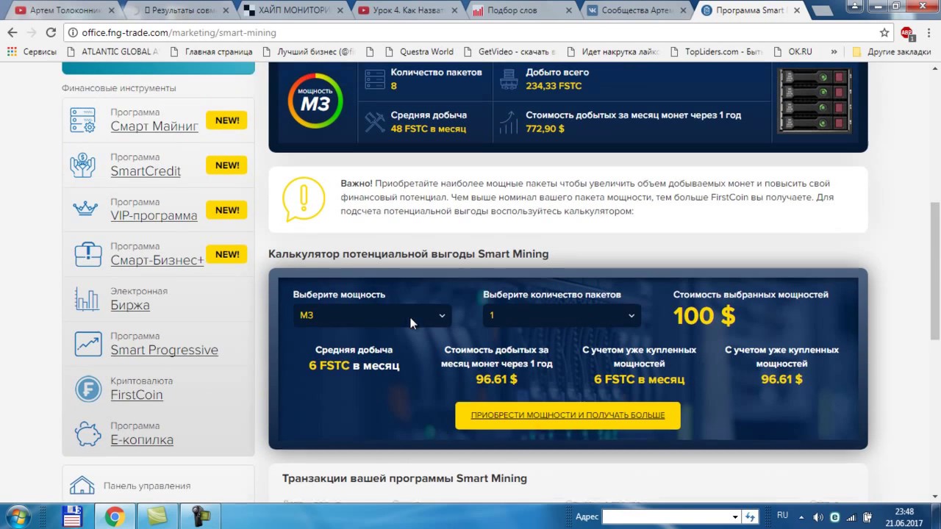The width and height of the screenshot is (941, 529).
Task: Click the FirstCoin round F icon
Action: tap(88, 389)
